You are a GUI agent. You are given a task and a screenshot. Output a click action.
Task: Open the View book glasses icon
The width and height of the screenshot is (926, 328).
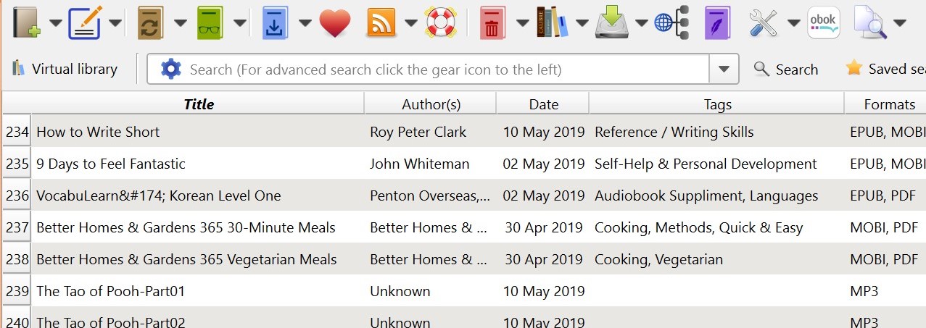tap(210, 23)
